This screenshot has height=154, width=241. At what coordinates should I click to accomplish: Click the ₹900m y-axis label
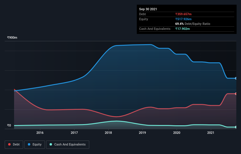[x=12, y=37]
